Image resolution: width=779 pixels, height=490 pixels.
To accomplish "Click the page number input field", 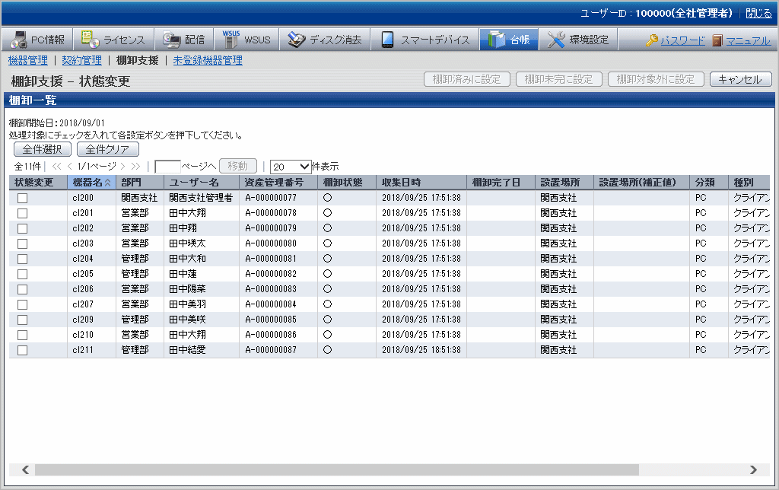I will (x=167, y=166).
